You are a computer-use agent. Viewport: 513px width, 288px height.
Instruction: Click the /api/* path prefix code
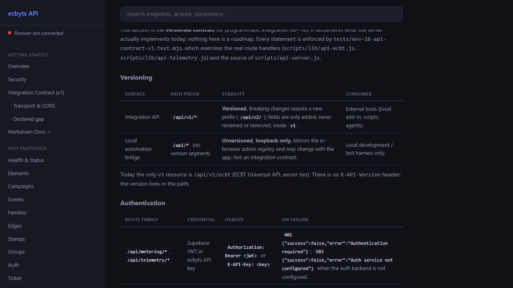181,145
